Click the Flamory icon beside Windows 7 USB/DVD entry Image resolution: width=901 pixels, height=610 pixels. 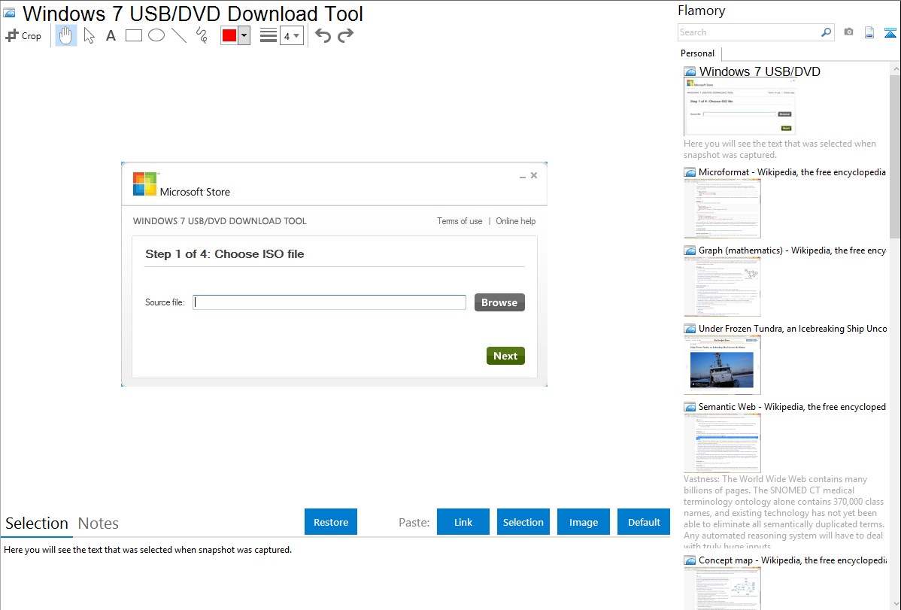pos(690,72)
